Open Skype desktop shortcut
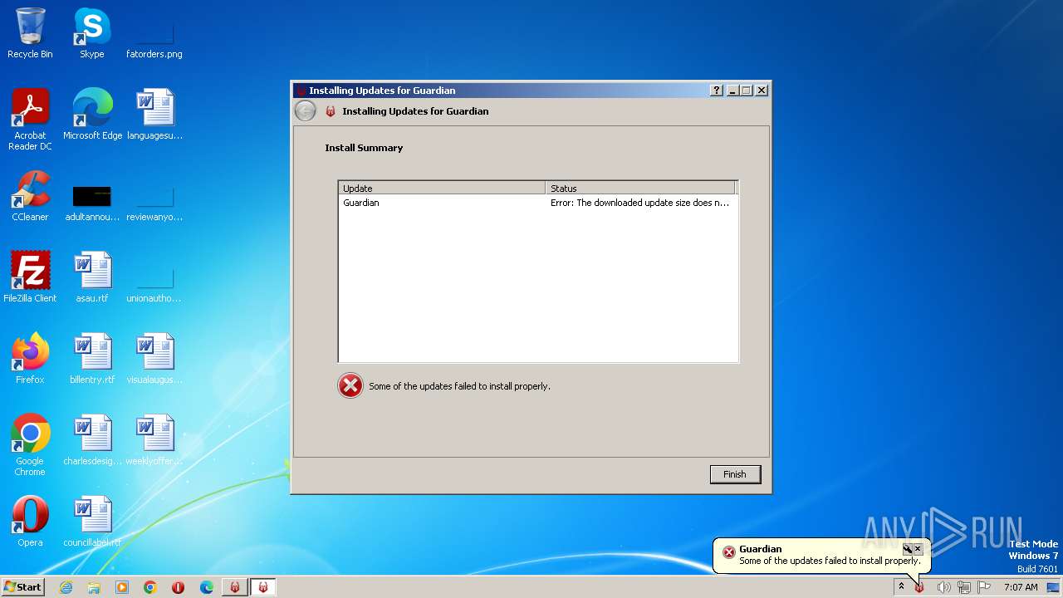The image size is (1063, 598). (x=91, y=34)
